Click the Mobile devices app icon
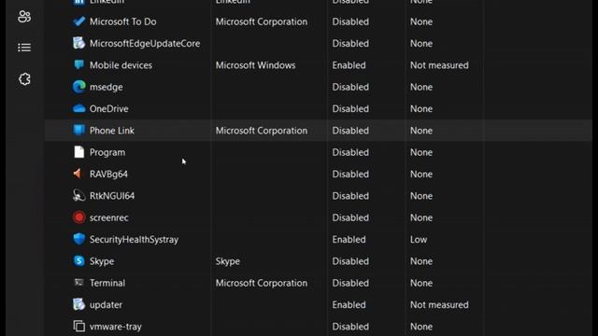 tap(78, 64)
